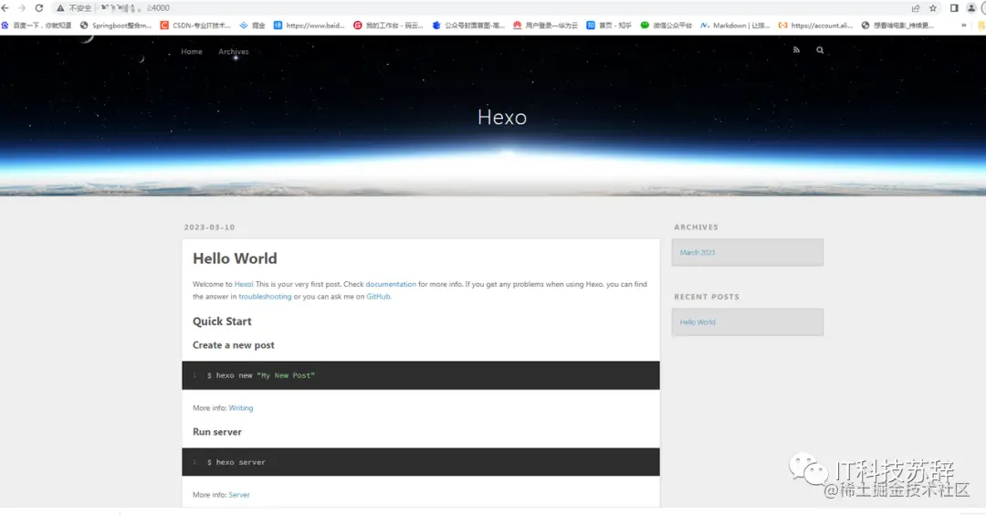Open the Springboot bookmark
This screenshot has height=515, width=986.
(116, 26)
